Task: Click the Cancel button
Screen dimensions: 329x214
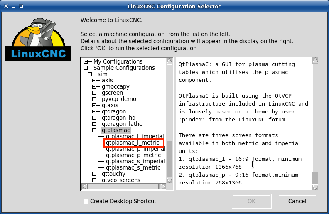Action: coord(297,201)
